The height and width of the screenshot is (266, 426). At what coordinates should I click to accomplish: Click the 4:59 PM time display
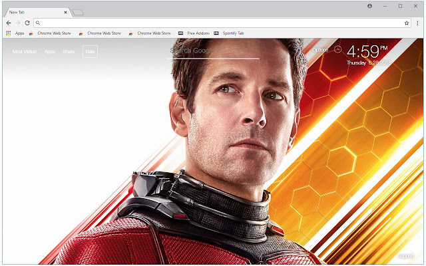(367, 51)
